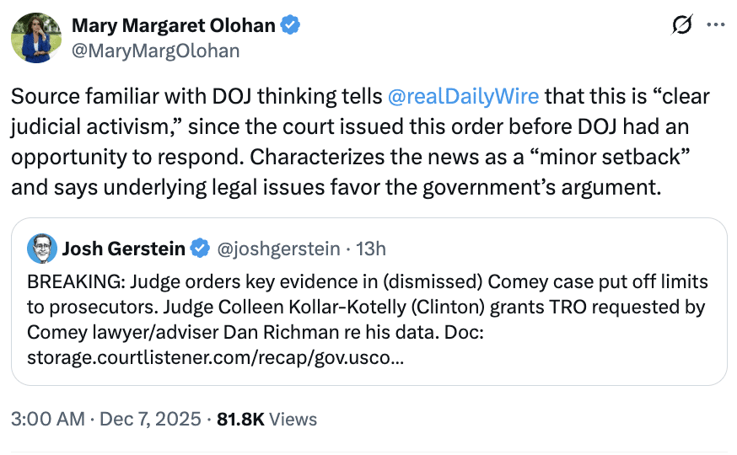
Task: Follow the @realDailyWire mention link
Action: [464, 95]
